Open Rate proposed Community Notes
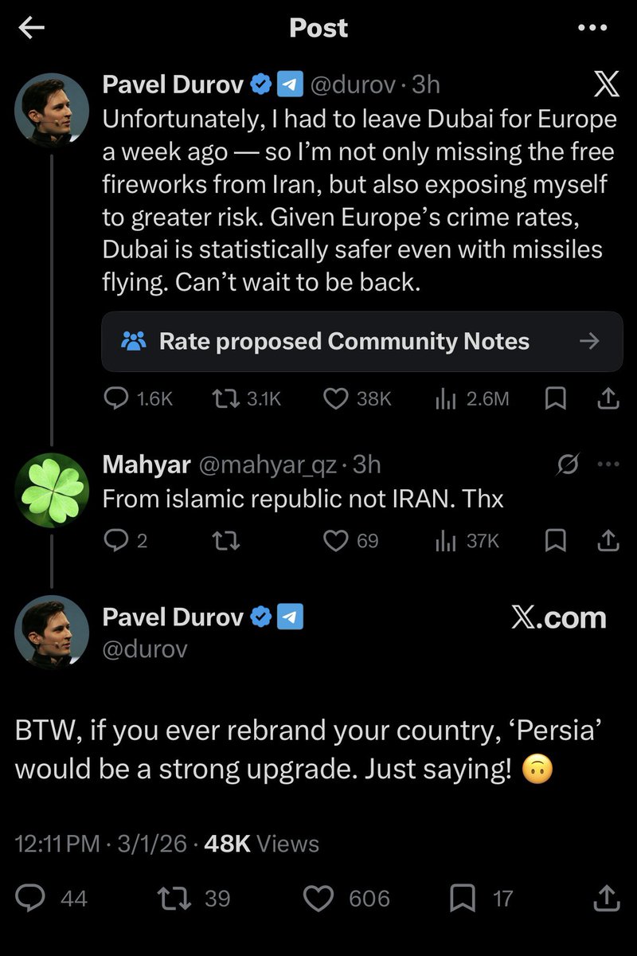637x956 pixels. [x=361, y=341]
